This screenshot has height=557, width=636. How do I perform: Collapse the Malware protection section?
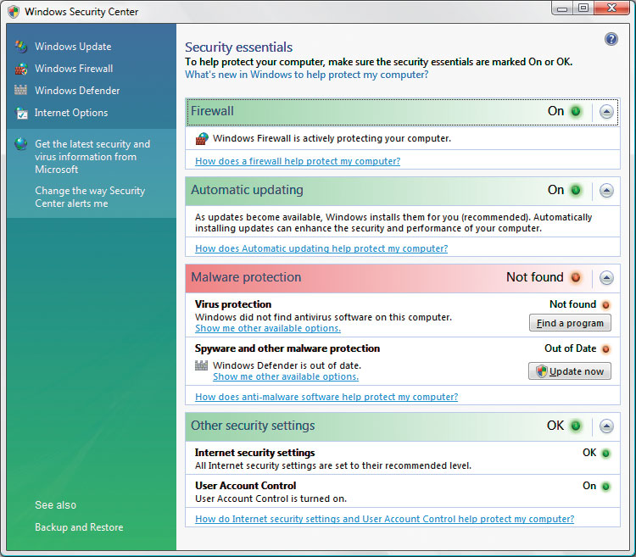click(606, 277)
